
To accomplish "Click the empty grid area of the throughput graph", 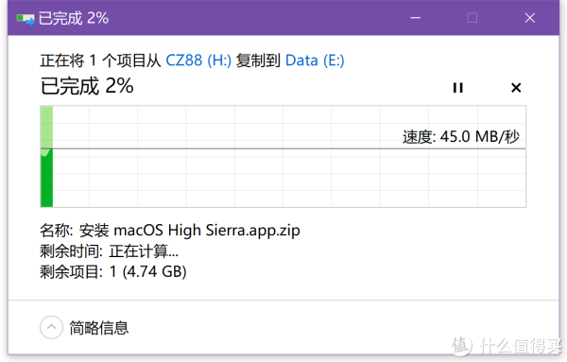I will (289, 177).
